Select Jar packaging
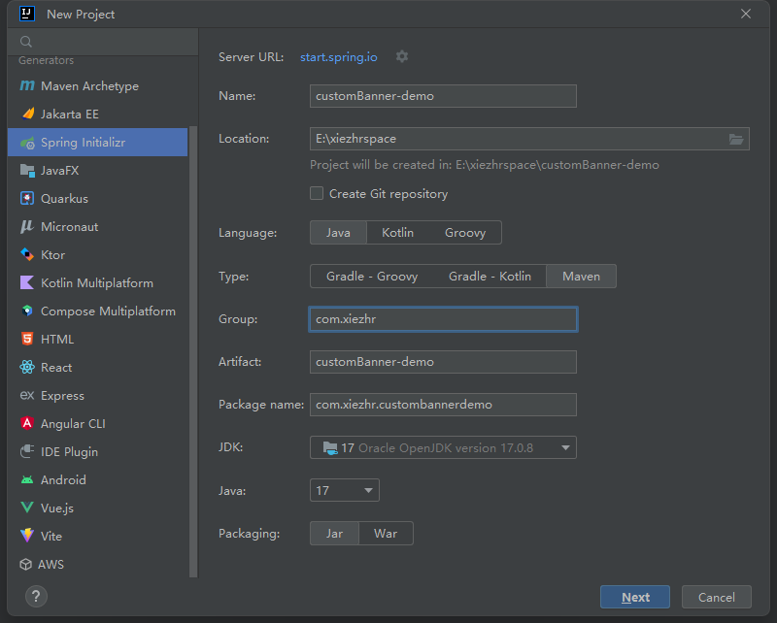The height and width of the screenshot is (623, 777). point(334,534)
